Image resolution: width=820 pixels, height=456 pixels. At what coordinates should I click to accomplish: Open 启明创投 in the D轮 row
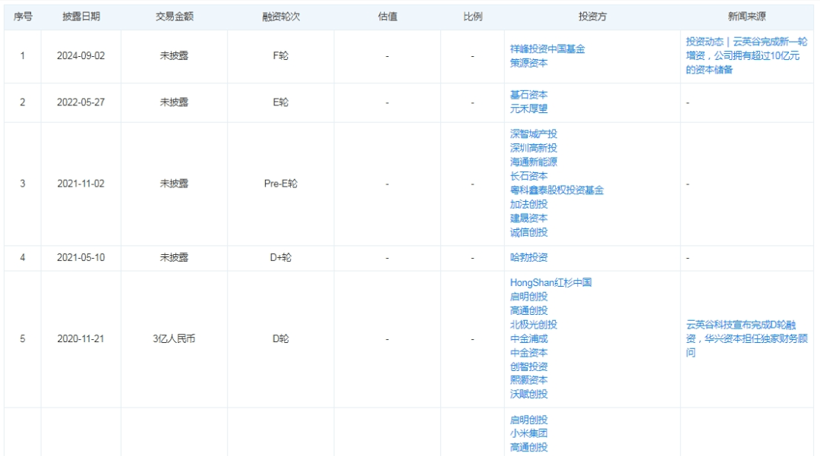(x=528, y=297)
